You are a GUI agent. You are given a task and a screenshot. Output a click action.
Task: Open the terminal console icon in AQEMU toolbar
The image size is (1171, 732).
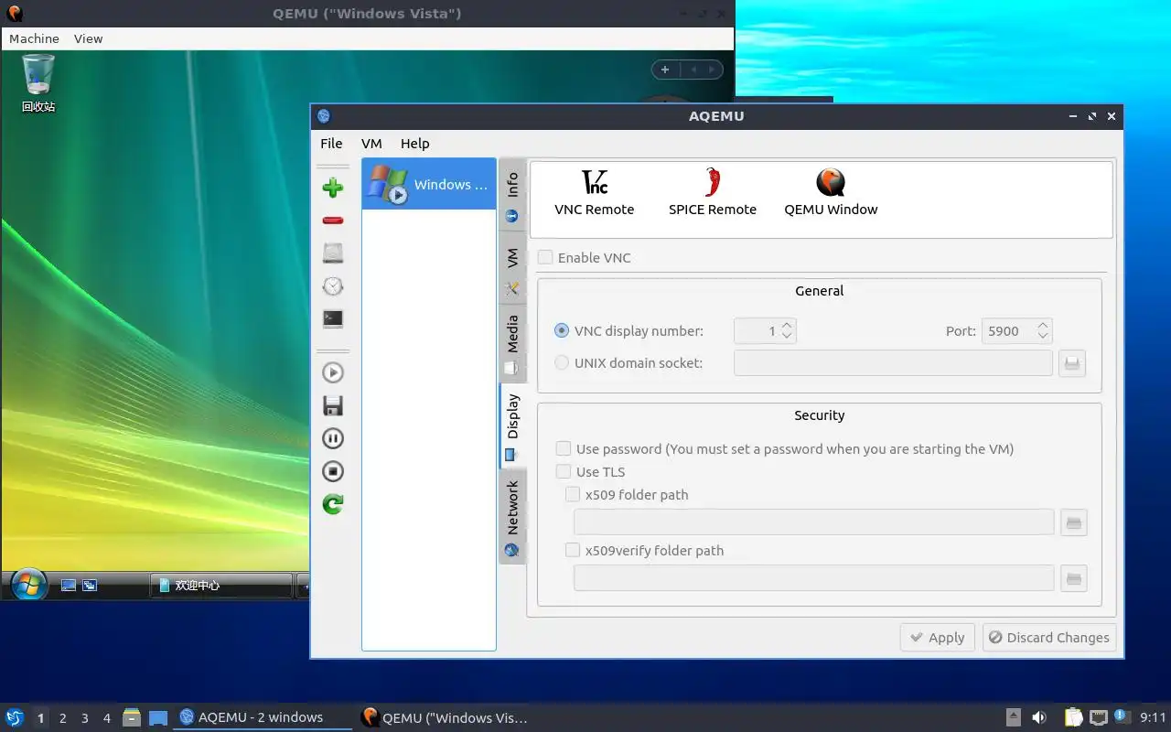333,319
